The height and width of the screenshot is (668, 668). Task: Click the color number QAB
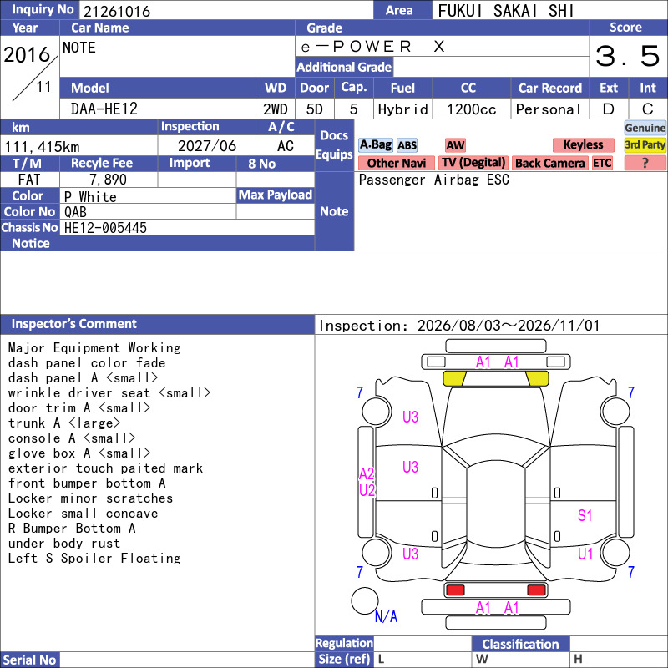pyautogui.click(x=75, y=212)
